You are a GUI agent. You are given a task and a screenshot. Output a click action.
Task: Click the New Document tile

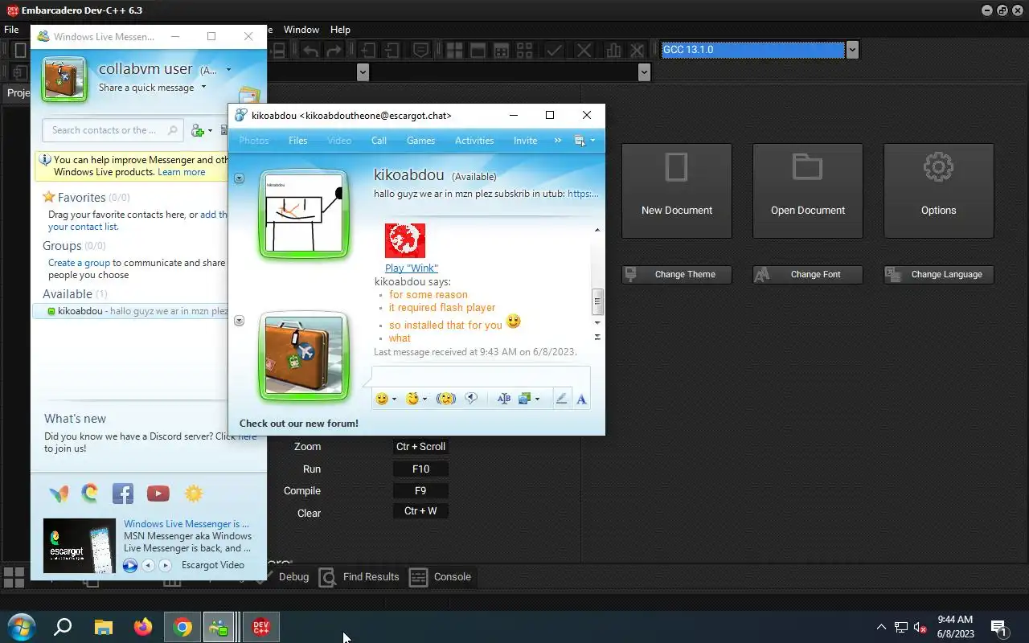click(677, 191)
